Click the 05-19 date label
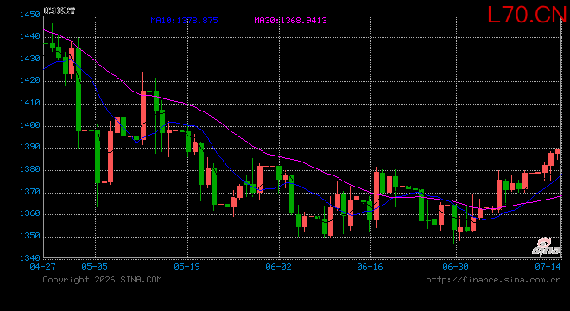The image size is (570, 311). (x=187, y=267)
